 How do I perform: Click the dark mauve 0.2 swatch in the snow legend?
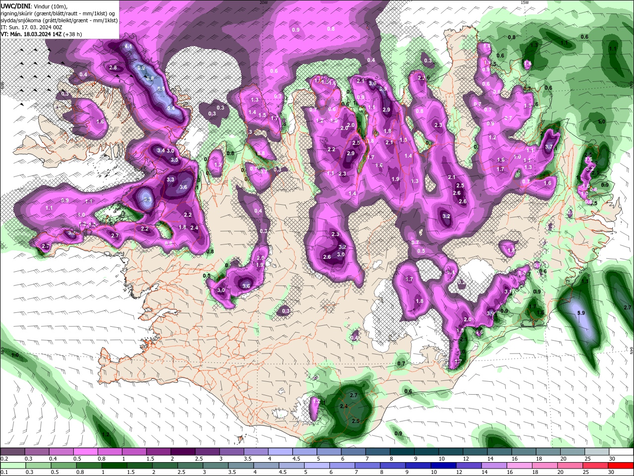pos(12,452)
